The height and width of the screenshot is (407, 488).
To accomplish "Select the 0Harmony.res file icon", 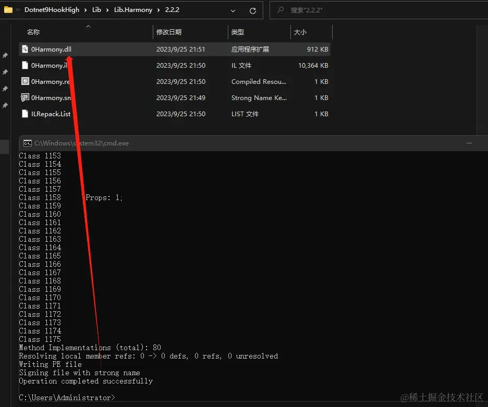I will coord(25,81).
